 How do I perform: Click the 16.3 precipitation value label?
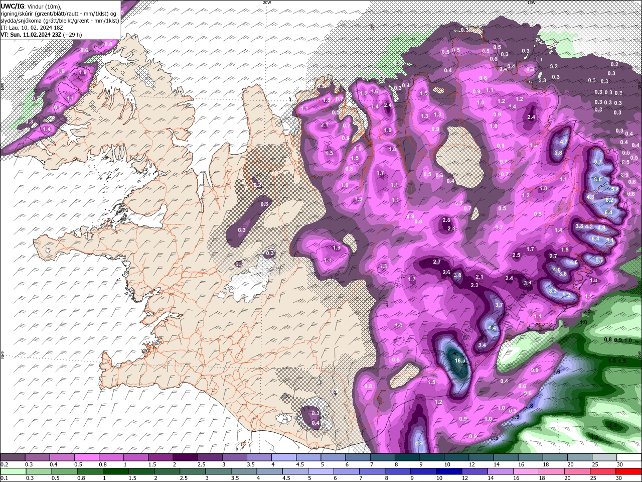460,360
